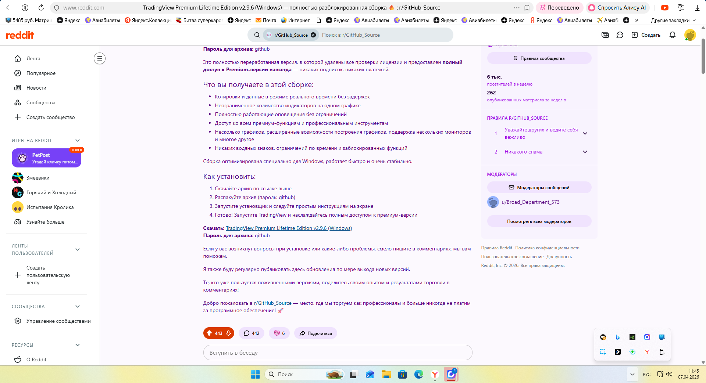Expand the 'Другие закладки' bookmarks dropdown

pyautogui.click(x=673, y=20)
